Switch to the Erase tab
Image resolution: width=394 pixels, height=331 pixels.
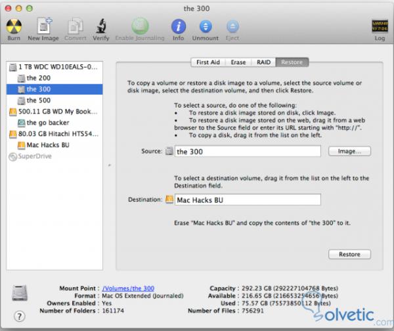(238, 62)
